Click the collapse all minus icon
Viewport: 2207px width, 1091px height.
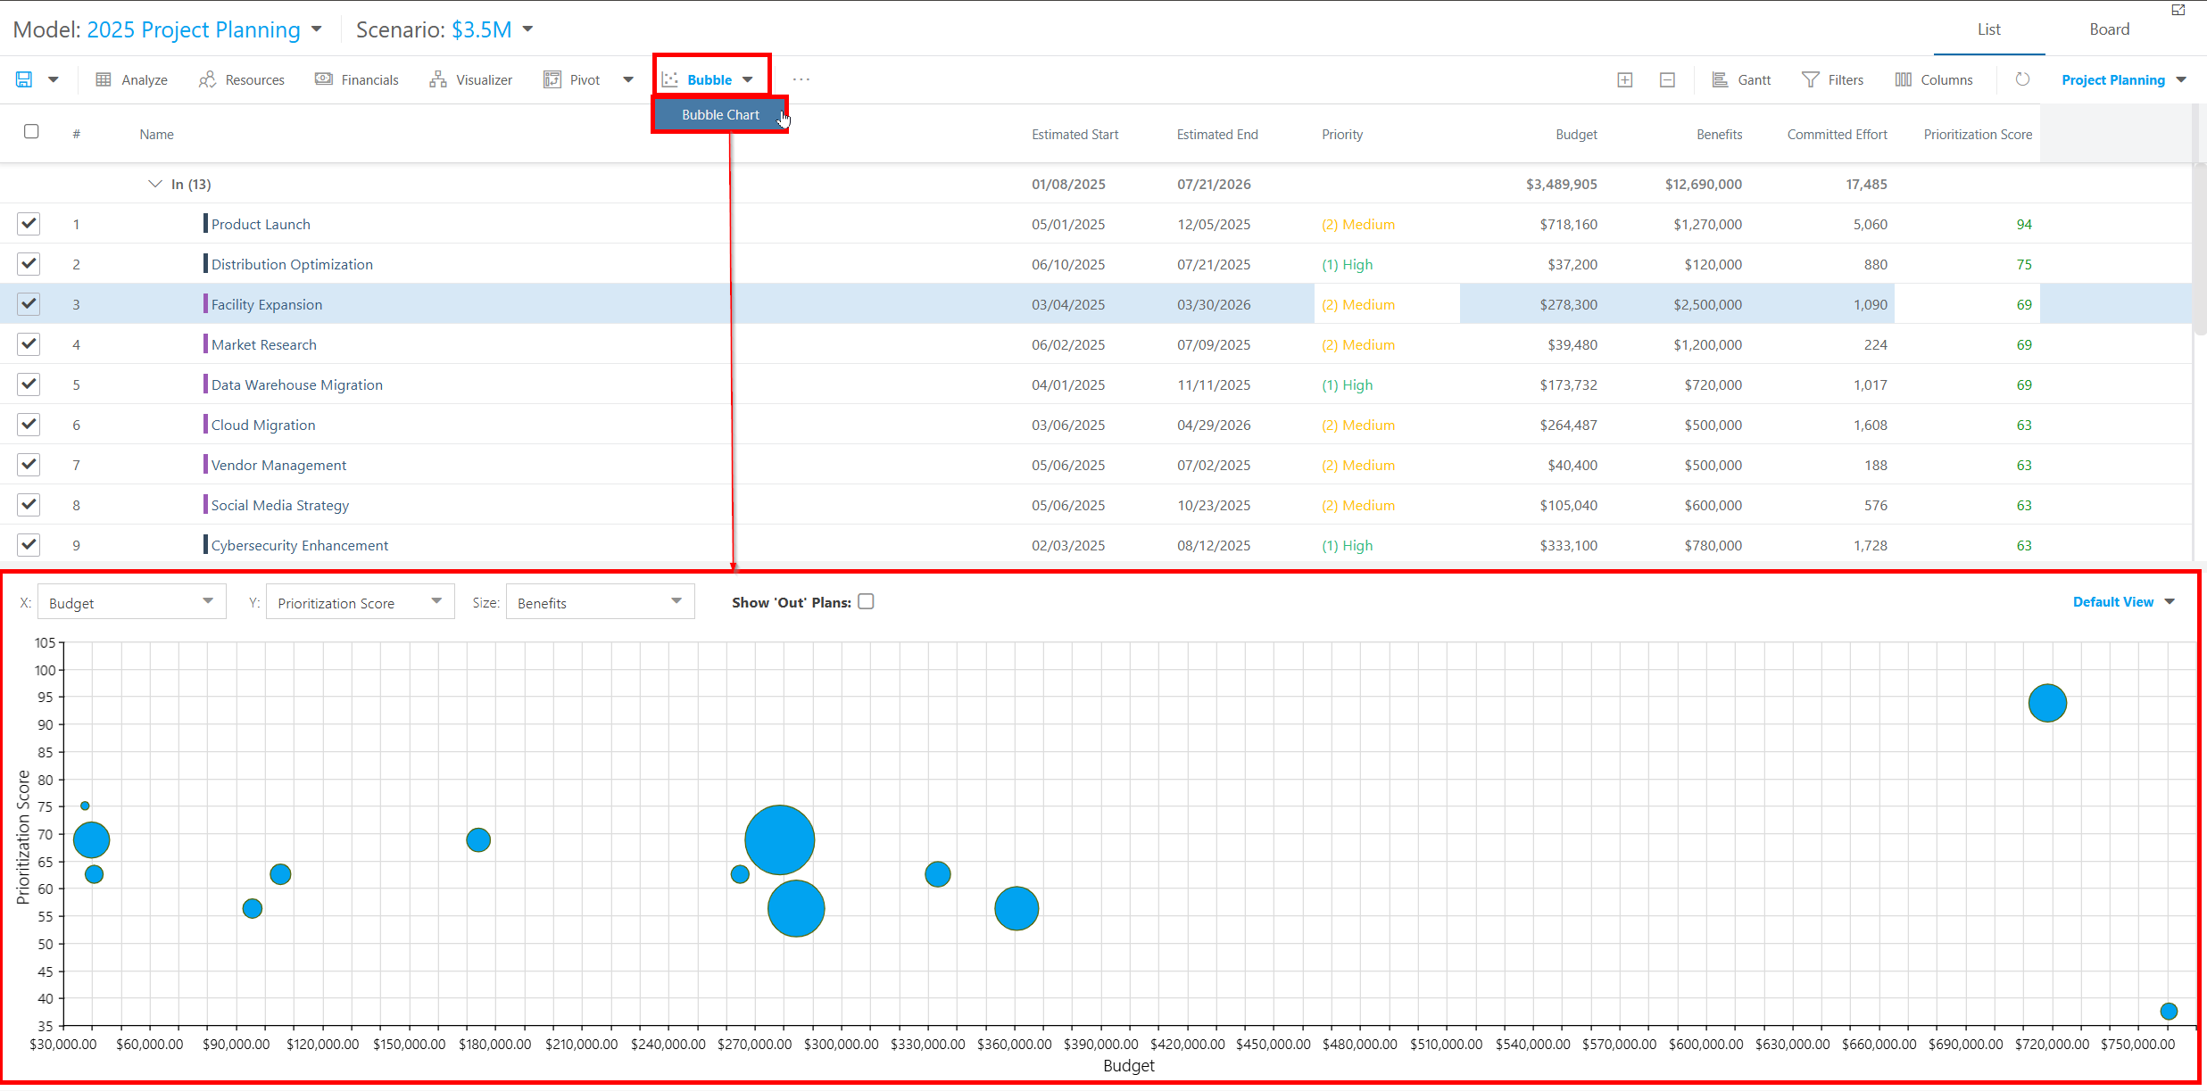tap(1667, 79)
